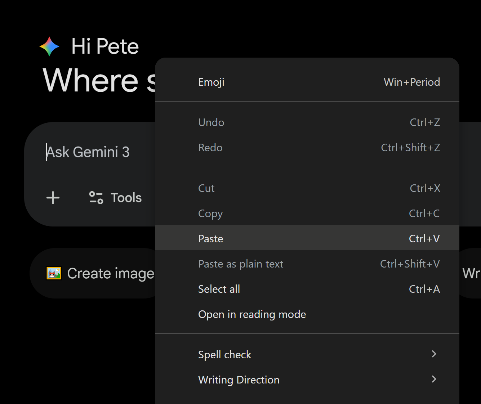This screenshot has width=481, height=404.
Task: Choose Select all from the menu
Action: click(219, 289)
